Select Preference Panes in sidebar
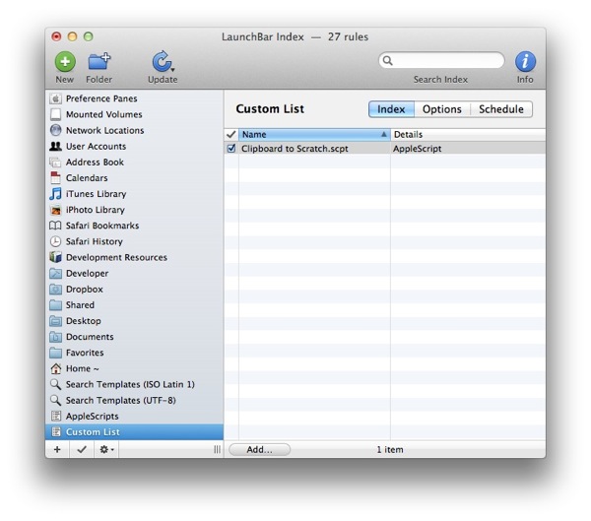 [134, 98]
